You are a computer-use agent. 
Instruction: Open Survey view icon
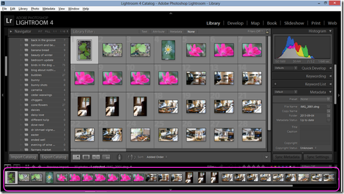pos(106,157)
